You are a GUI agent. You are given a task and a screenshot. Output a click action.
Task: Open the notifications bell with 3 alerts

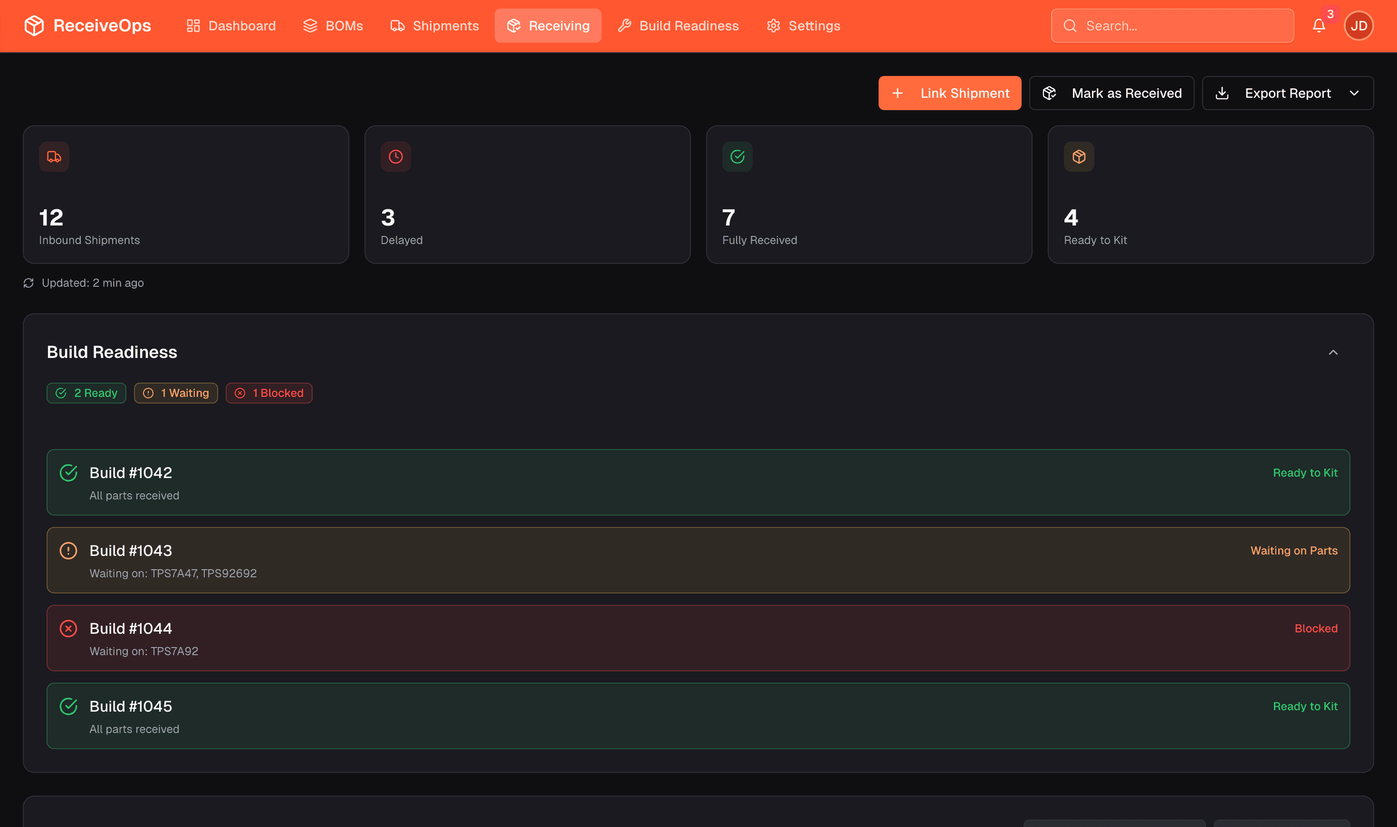point(1319,26)
